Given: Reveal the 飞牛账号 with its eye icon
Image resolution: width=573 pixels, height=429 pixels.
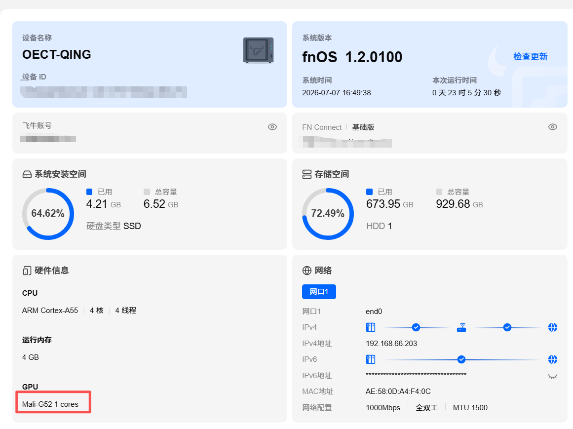Looking at the screenshot, I should [272, 127].
